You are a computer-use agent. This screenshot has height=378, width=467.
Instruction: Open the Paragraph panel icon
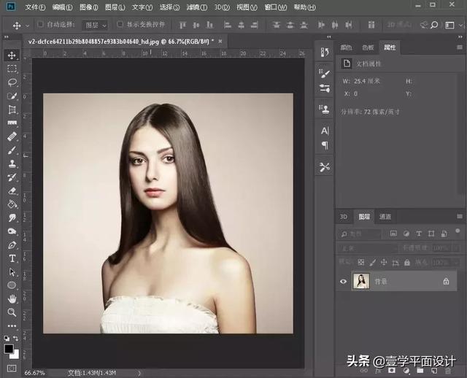tap(325, 145)
